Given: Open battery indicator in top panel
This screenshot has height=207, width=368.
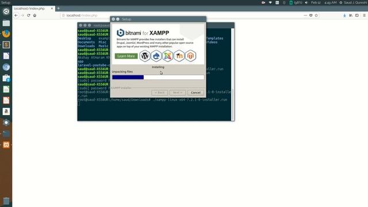Looking at the screenshot, I should click(x=296, y=2).
